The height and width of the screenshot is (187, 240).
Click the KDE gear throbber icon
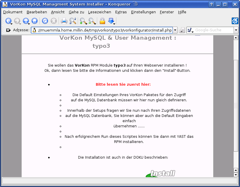(235, 21)
